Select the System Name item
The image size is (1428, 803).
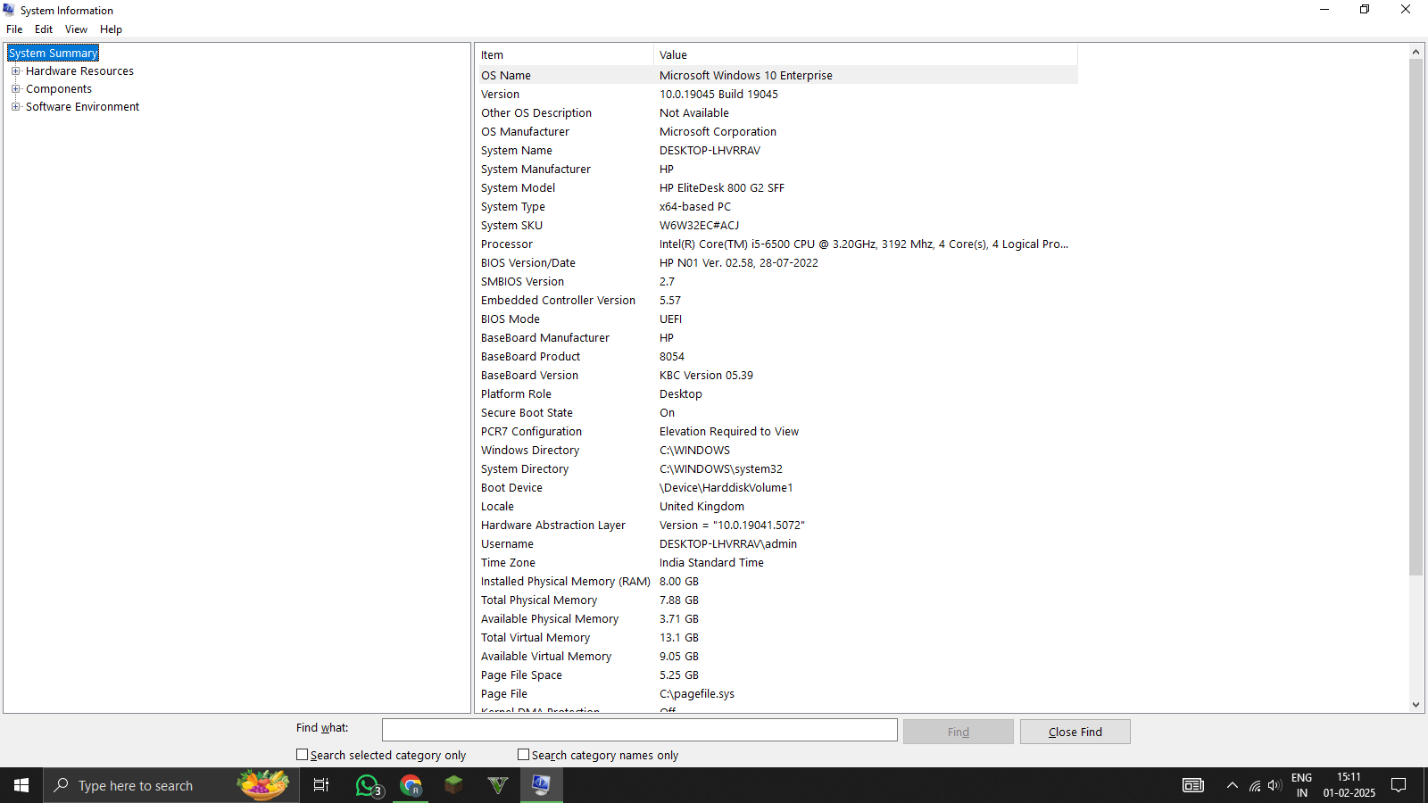coord(517,151)
